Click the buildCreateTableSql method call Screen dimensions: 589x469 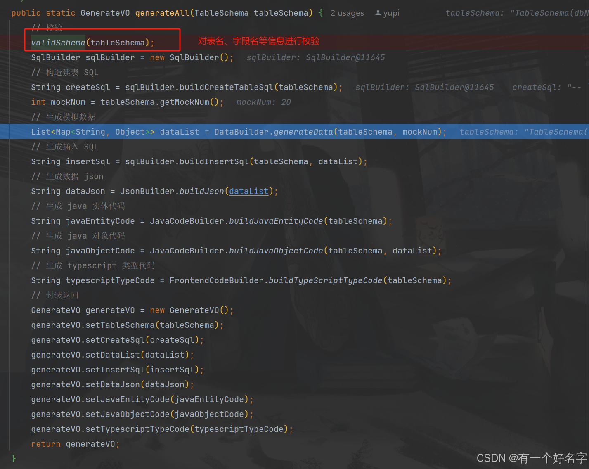click(227, 87)
